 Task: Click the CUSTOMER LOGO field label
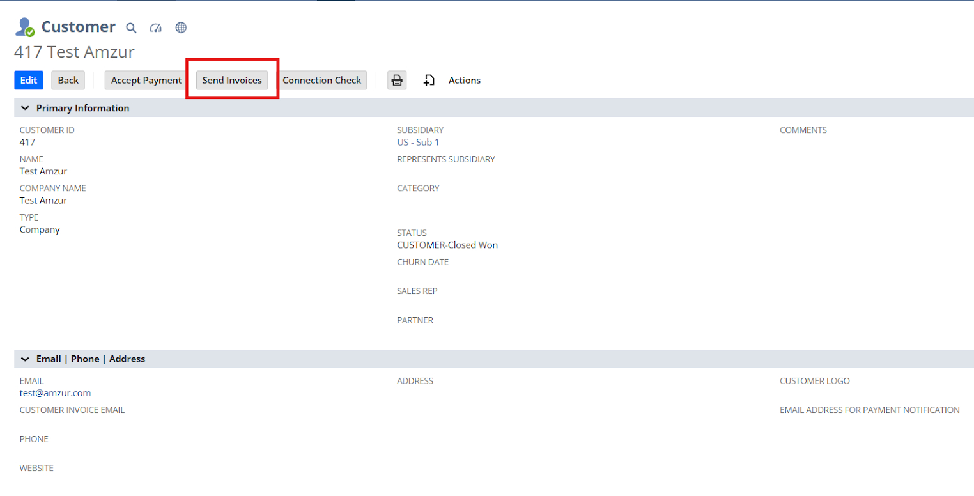coord(814,381)
